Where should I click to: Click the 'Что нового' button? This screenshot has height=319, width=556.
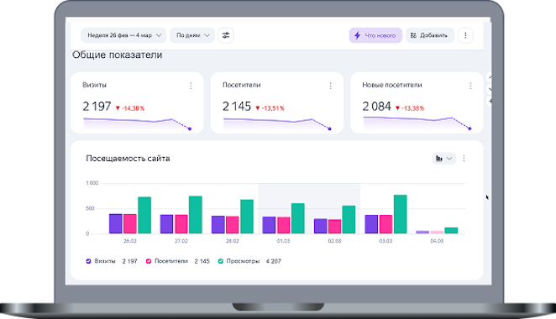coord(375,35)
